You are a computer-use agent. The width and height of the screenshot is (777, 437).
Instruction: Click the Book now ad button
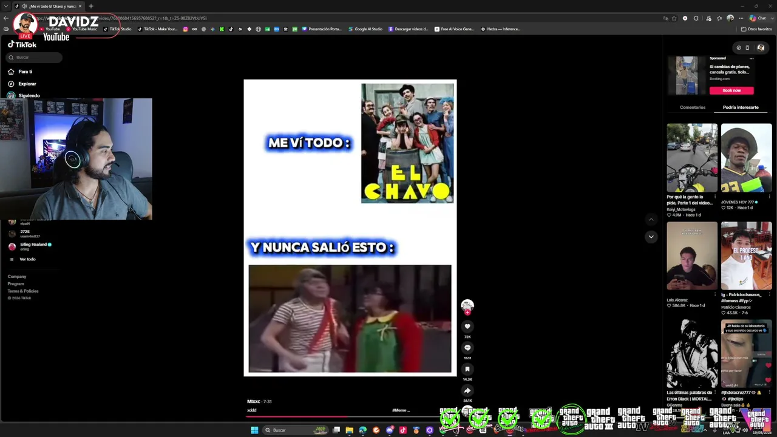tap(731, 90)
